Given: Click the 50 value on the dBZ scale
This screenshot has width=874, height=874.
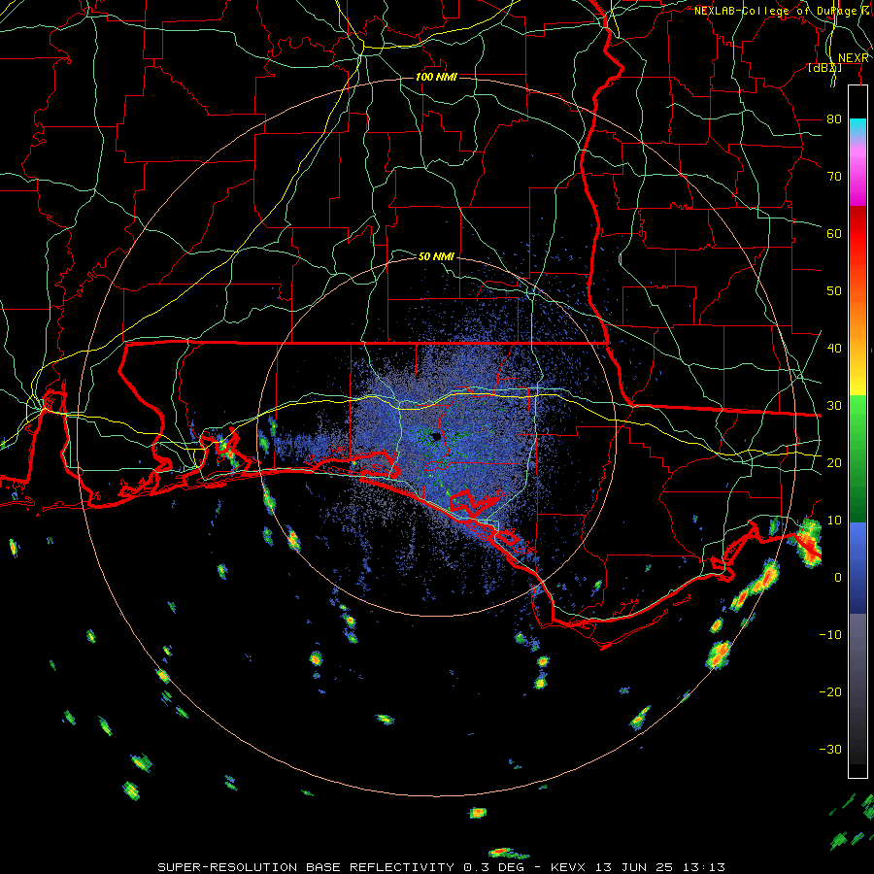Looking at the screenshot, I should 834,291.
